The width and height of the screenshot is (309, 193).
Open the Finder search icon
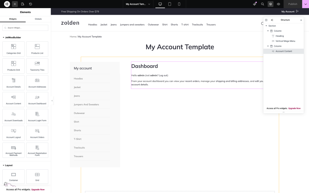(x=263, y=4)
